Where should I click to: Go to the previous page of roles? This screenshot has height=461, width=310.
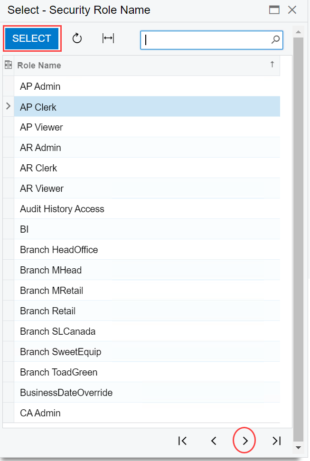click(x=214, y=441)
